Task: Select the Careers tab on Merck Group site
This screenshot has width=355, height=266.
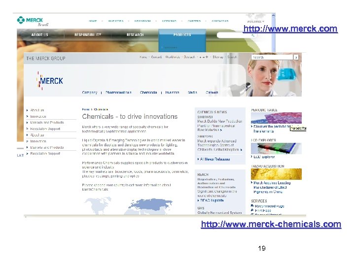Action: [212, 92]
